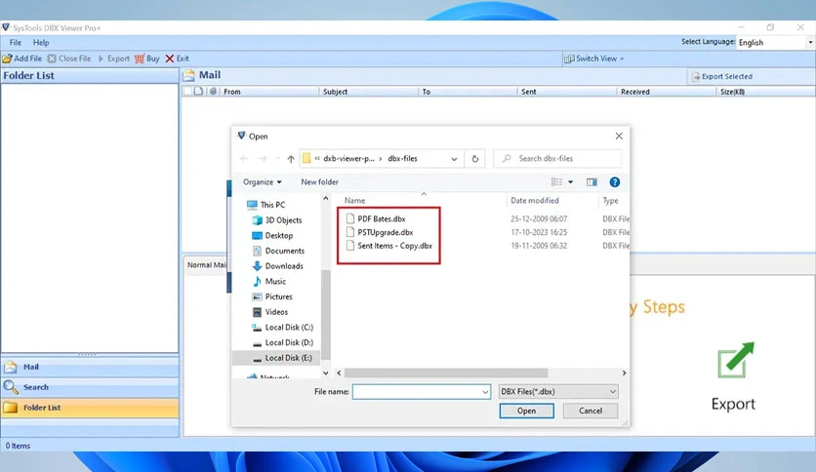This screenshot has width=816, height=472.
Task: Open the File menu
Action: (x=15, y=43)
